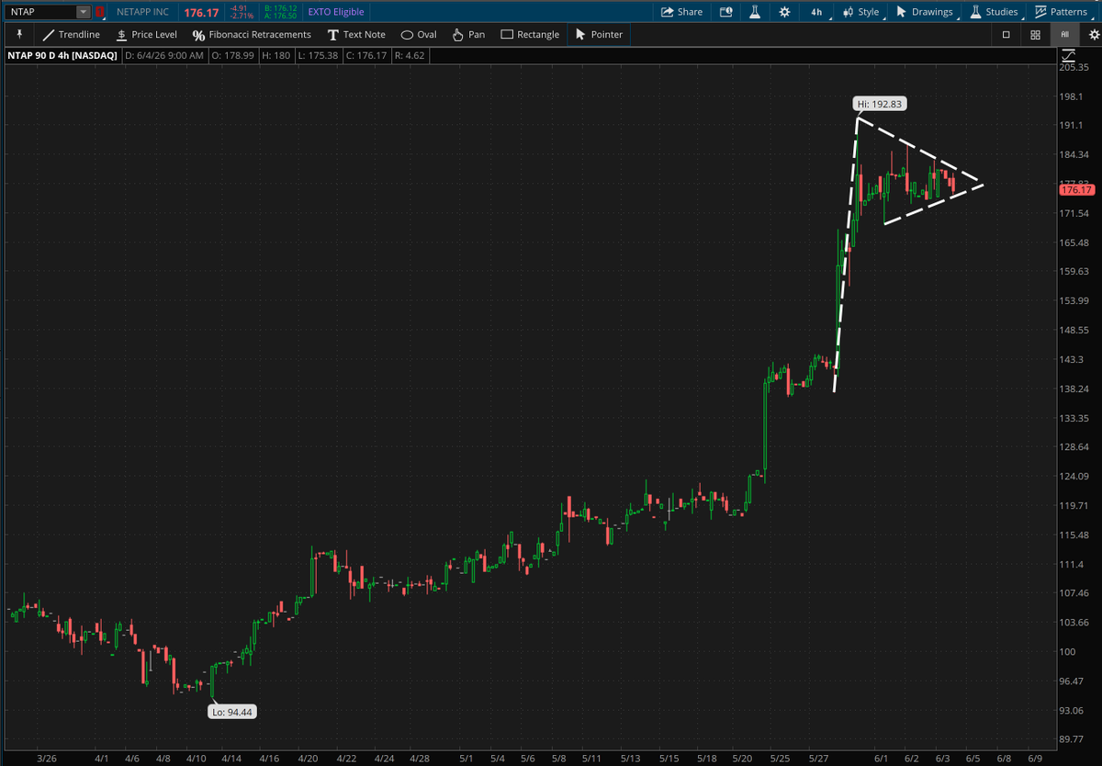Choose the Fibonacci Retracements tool
Image resolution: width=1102 pixels, height=766 pixels.
[x=252, y=34]
